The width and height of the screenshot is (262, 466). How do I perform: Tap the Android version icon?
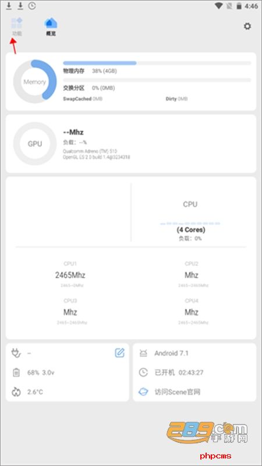point(143,353)
